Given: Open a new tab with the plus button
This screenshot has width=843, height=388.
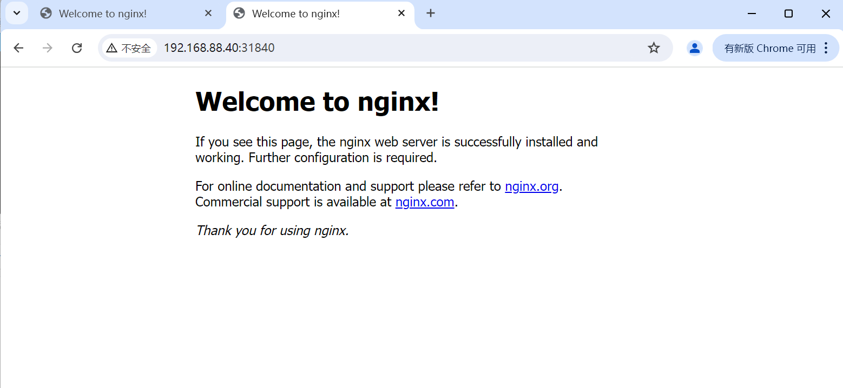Looking at the screenshot, I should (x=431, y=13).
